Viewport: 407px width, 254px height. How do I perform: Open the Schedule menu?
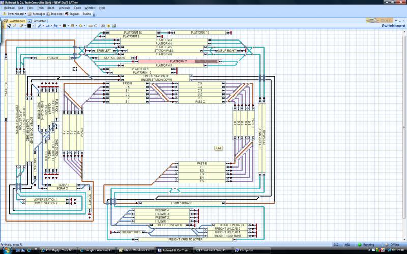click(x=64, y=8)
